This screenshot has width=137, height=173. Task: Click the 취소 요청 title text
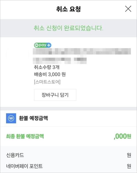coord(68,9)
